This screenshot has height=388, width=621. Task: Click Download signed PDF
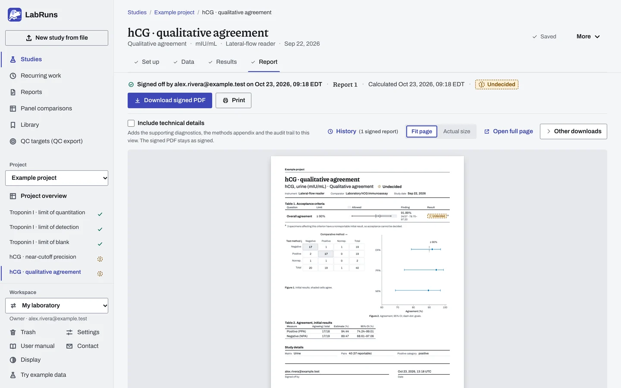pos(170,100)
